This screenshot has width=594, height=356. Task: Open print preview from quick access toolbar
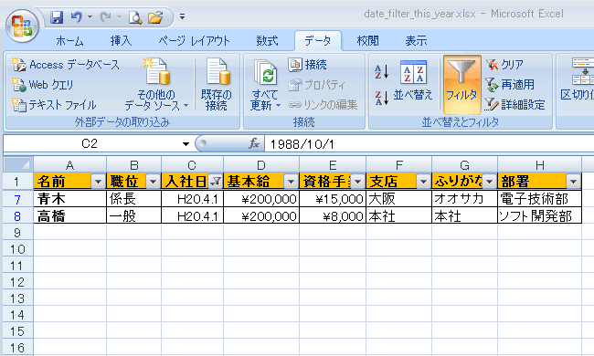point(135,17)
